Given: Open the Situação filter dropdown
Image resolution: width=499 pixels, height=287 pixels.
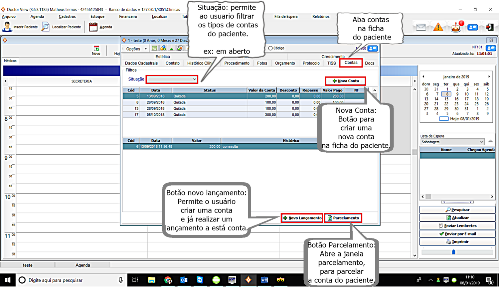Looking at the screenshot, I should point(172,79).
